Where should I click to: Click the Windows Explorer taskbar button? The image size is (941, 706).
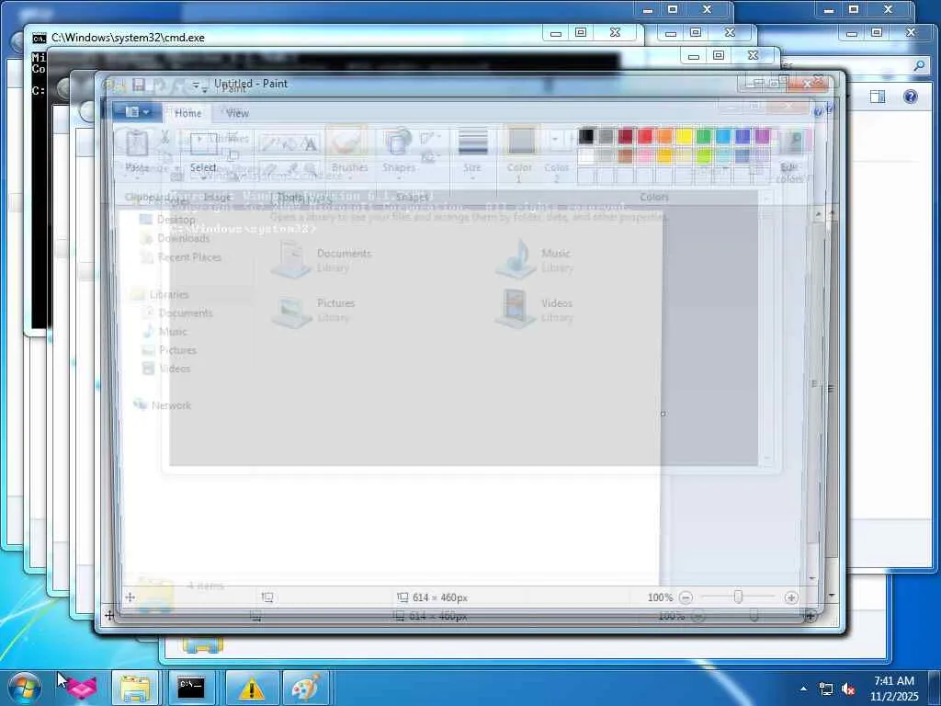[136, 688]
